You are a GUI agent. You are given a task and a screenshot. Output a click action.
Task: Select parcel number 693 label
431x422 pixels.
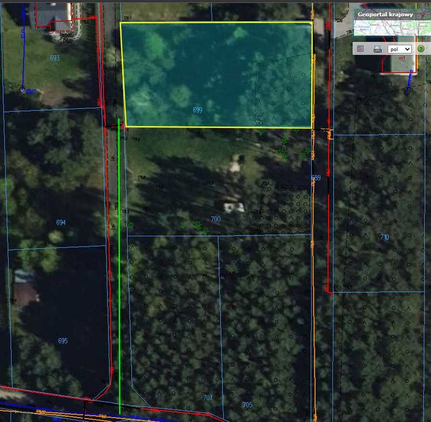[x=55, y=58]
